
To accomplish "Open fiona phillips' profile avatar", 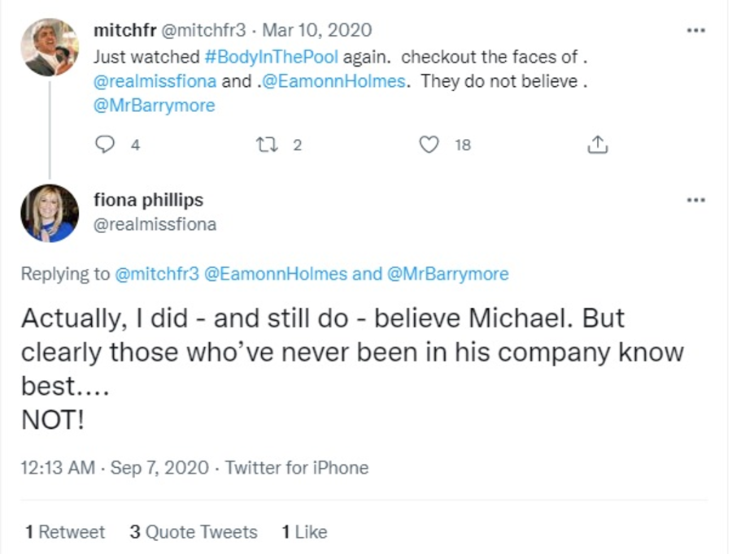I will 50,213.
